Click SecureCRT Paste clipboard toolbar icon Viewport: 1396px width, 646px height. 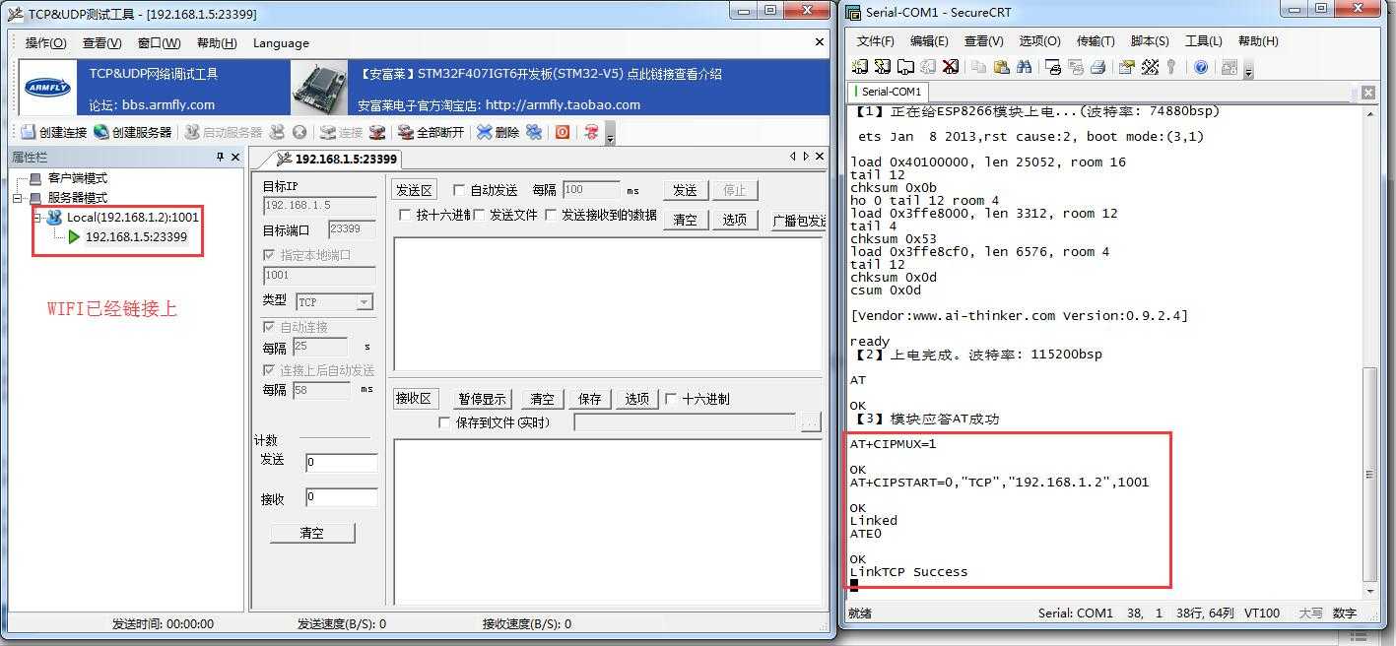[1001, 67]
